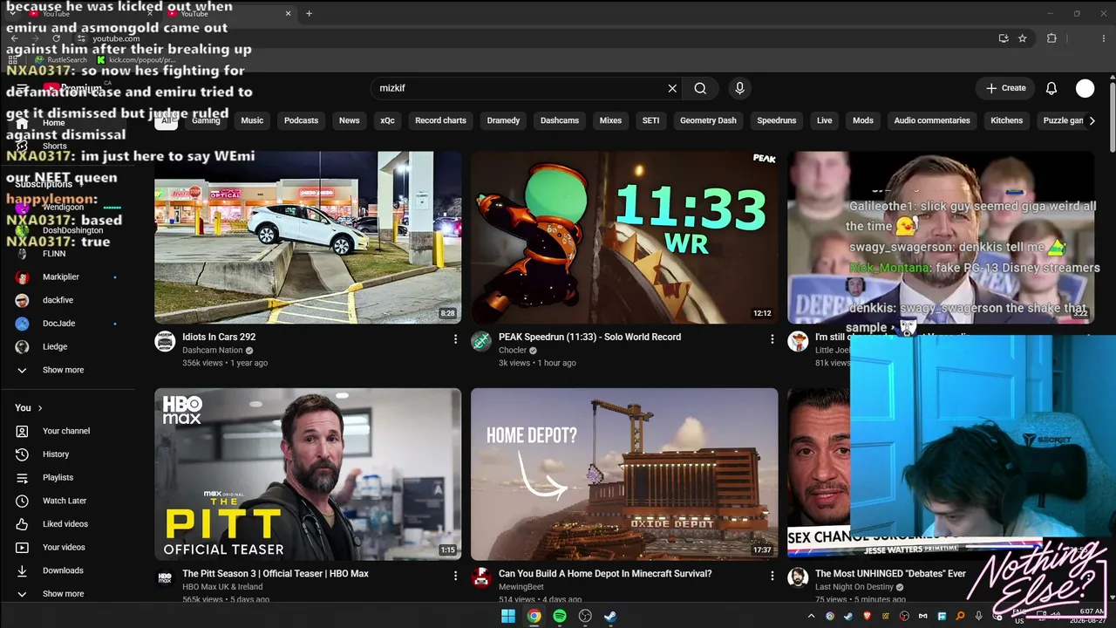Open options for Home Depot Minecraft video
1116x628 pixels.
click(x=772, y=576)
